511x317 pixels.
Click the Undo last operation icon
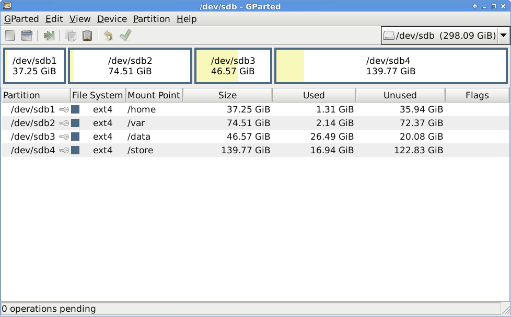click(108, 36)
